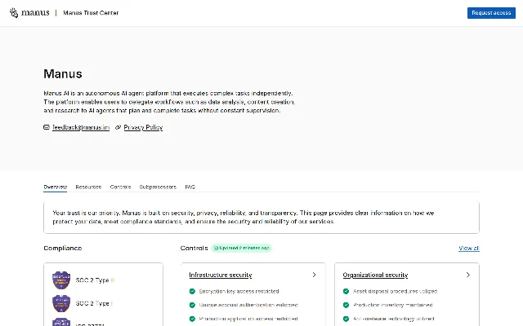Click the Your trust is our priority notice
Image resolution: width=523 pixels, height=326 pixels.
coord(261,218)
